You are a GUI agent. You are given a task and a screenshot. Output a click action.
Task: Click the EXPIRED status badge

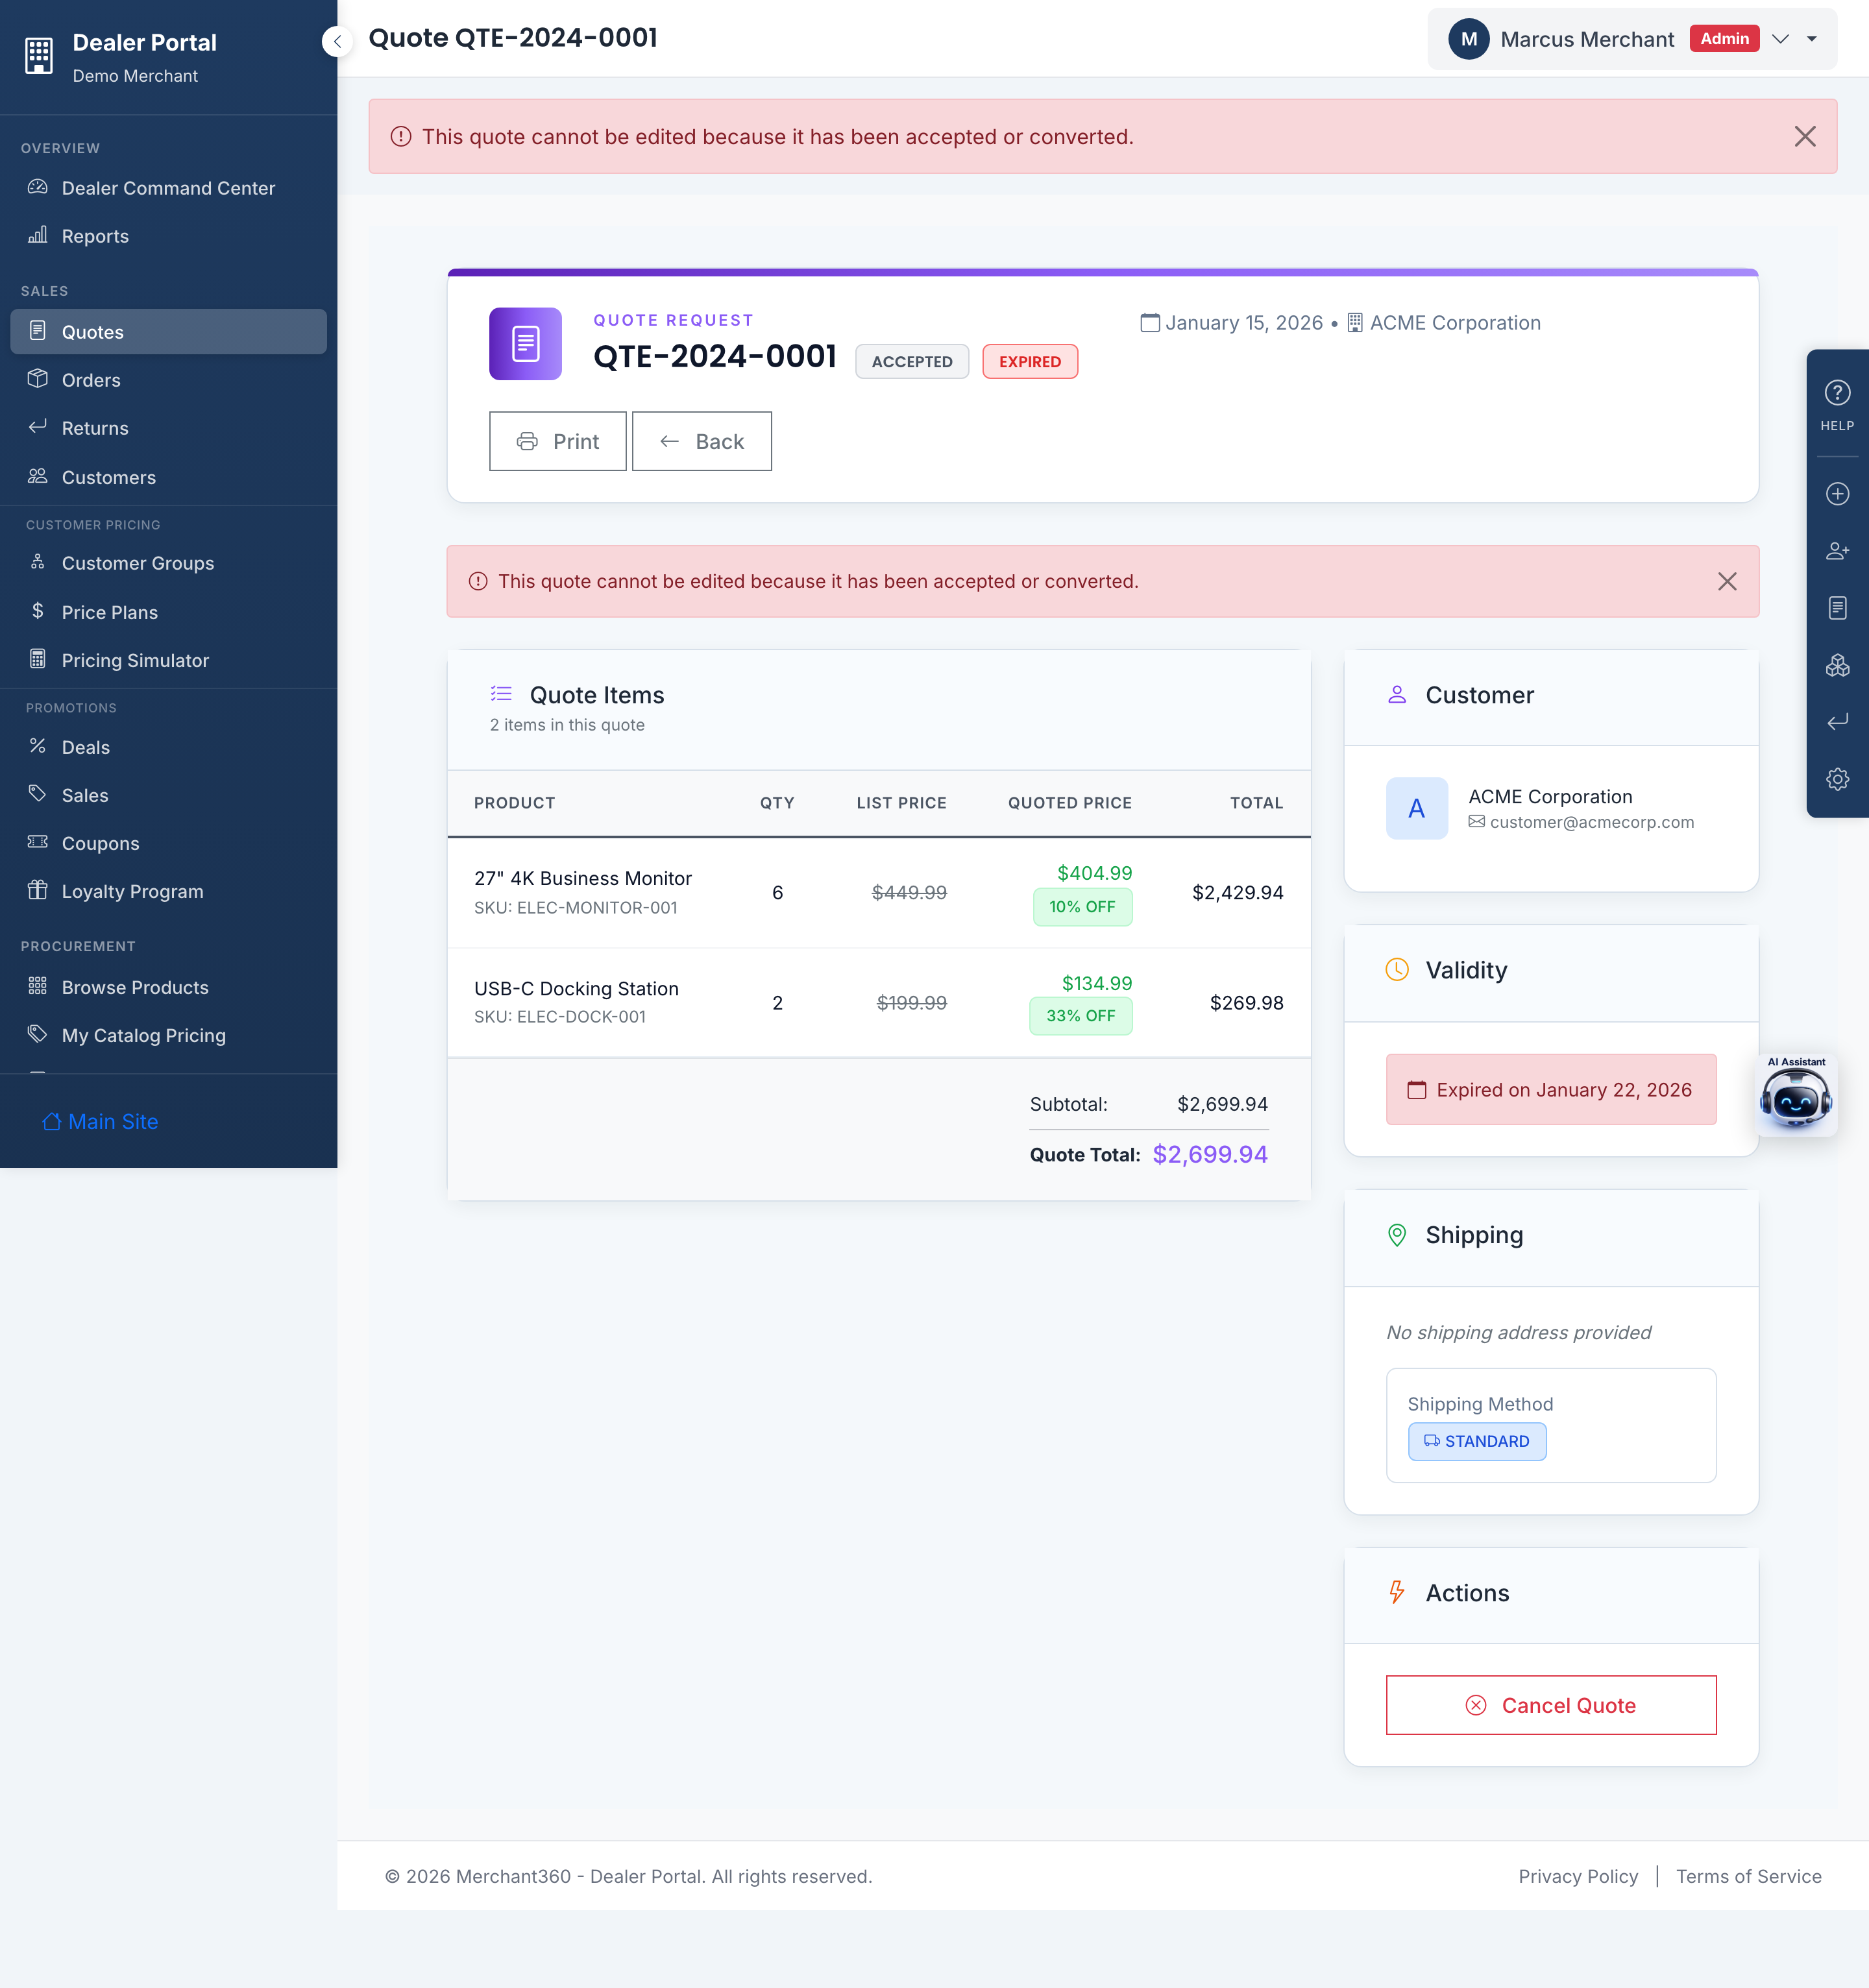(x=1030, y=362)
